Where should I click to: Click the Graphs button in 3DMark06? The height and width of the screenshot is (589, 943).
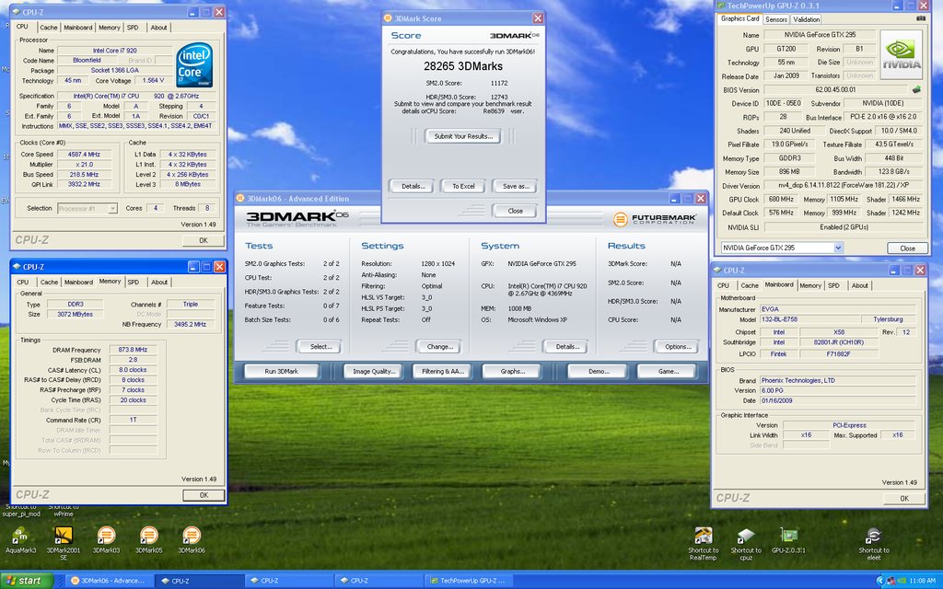512,372
